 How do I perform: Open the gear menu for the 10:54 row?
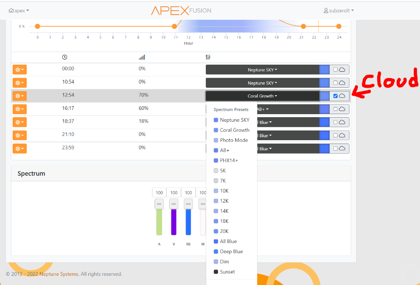20,83
